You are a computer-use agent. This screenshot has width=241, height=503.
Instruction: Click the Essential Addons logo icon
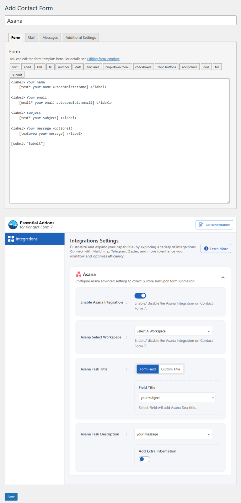click(x=13, y=224)
